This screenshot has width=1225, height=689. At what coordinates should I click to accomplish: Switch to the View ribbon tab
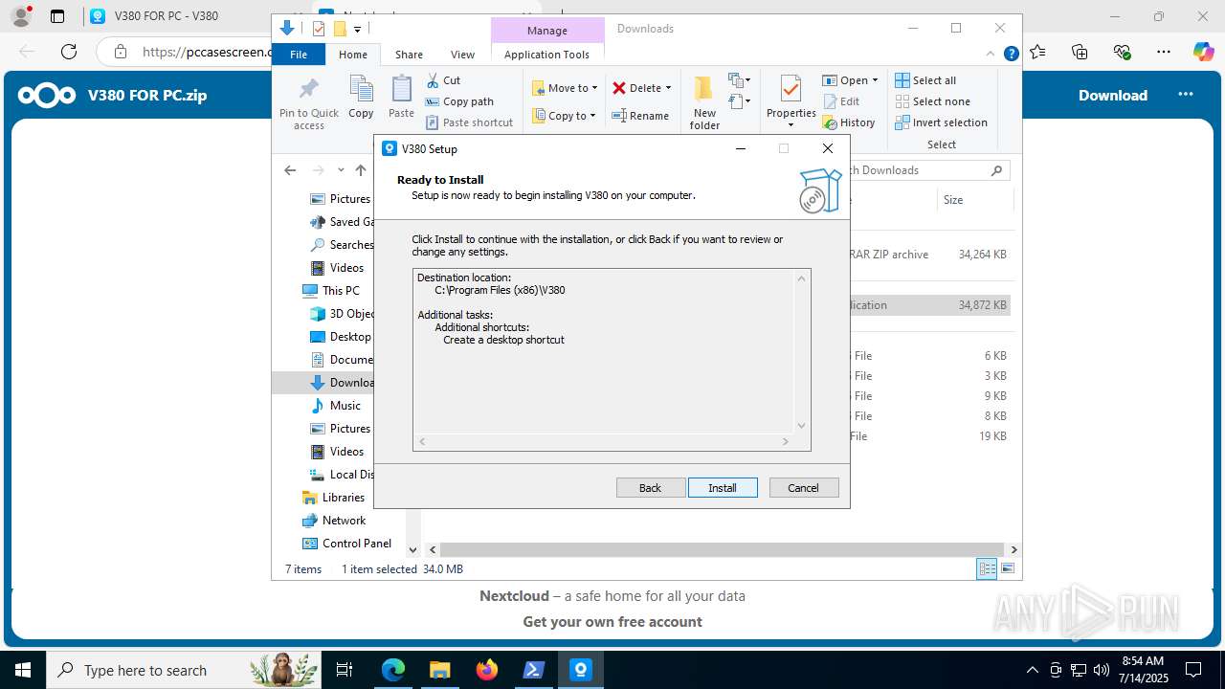[462, 55]
